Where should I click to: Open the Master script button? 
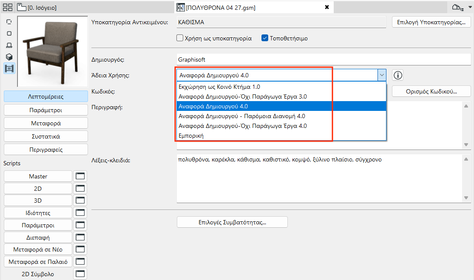click(x=38, y=176)
